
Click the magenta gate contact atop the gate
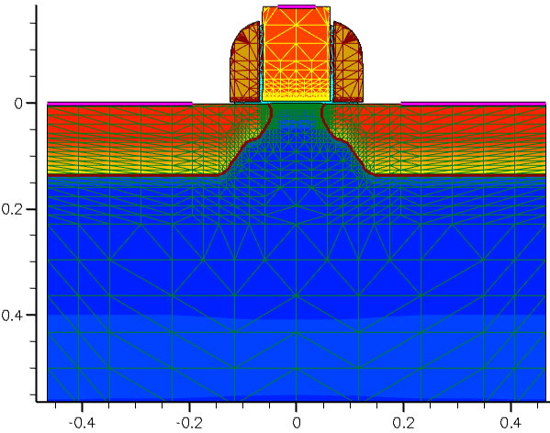pyautogui.click(x=297, y=6)
